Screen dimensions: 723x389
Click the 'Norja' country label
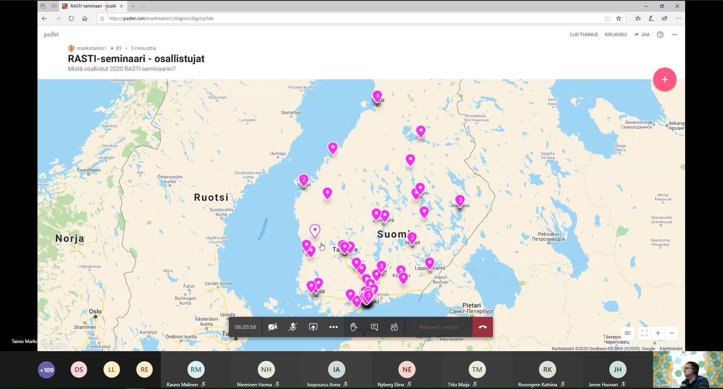(69, 238)
